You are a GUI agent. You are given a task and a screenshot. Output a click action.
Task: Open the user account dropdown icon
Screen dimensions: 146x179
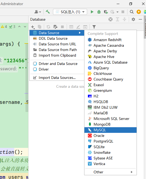click(38, 12)
